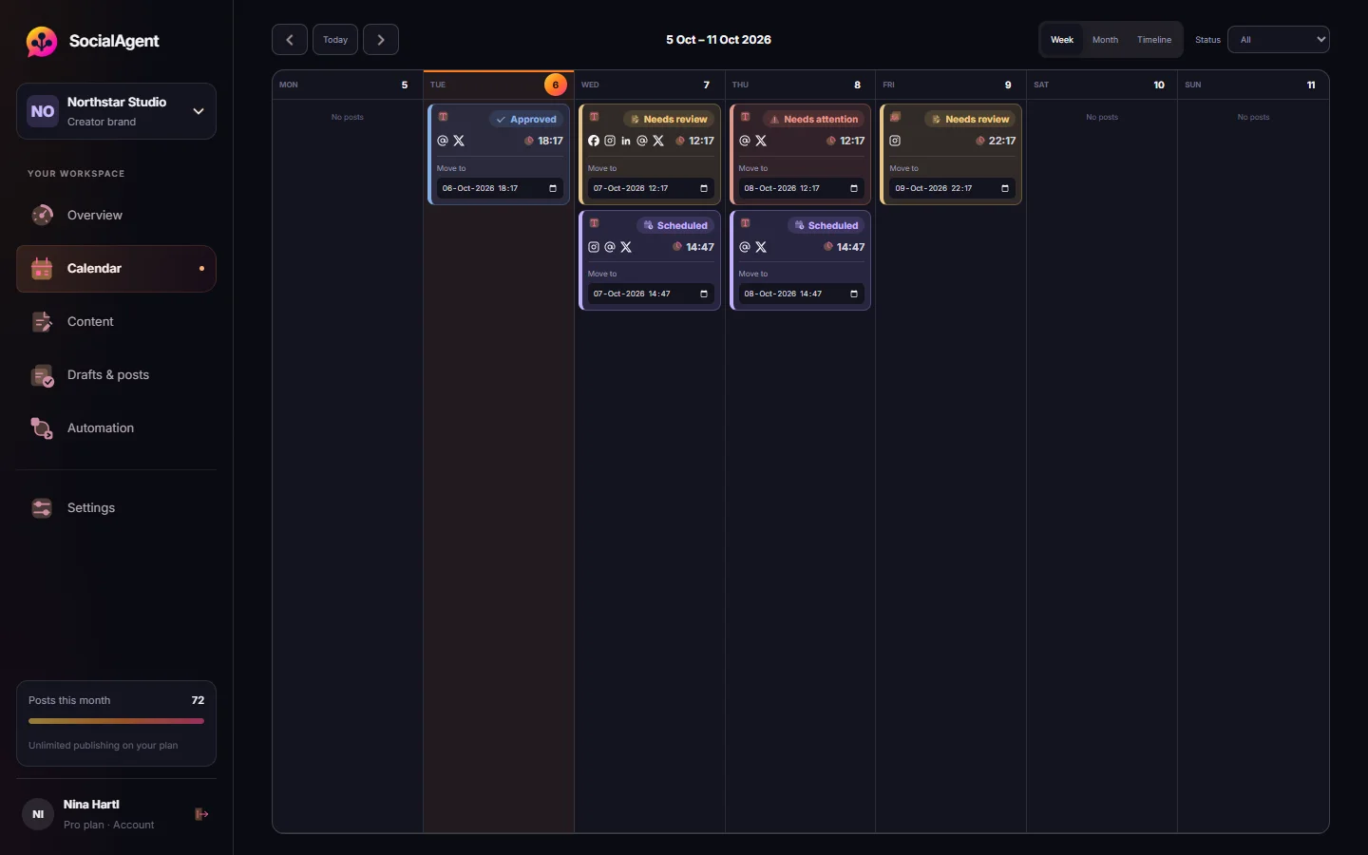
Task: Switch to the Timeline view tab
Action: 1154,40
